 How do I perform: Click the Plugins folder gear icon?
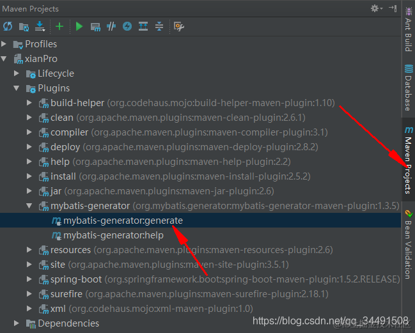[x=31, y=89]
